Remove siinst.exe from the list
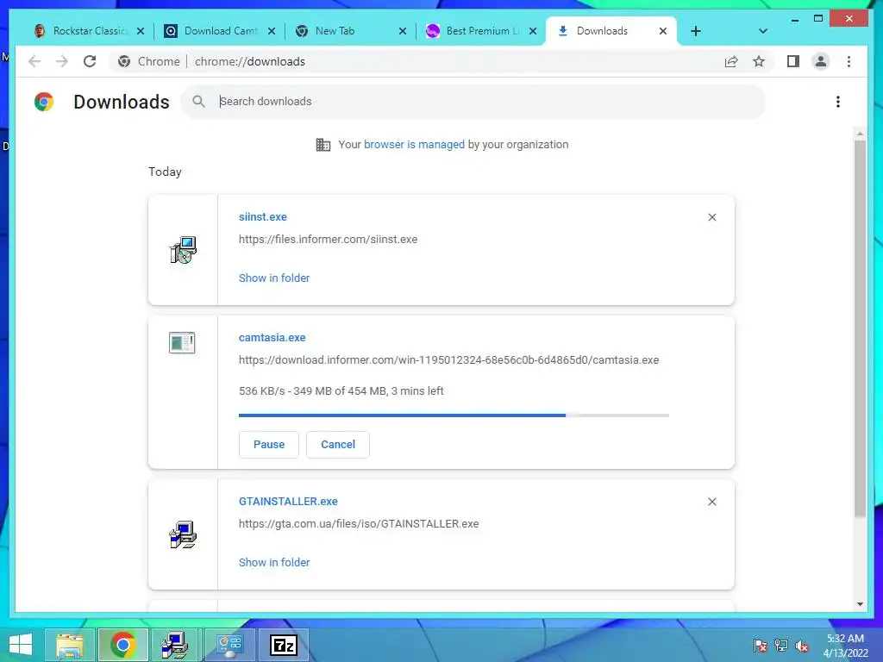 point(711,217)
